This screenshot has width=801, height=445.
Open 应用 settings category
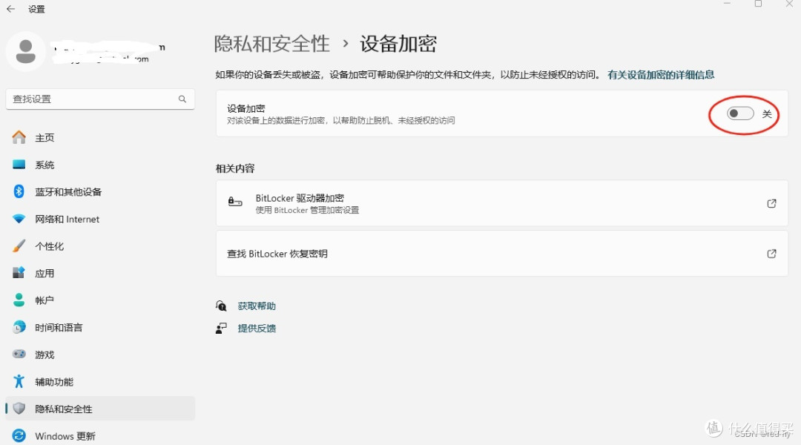tap(99, 273)
